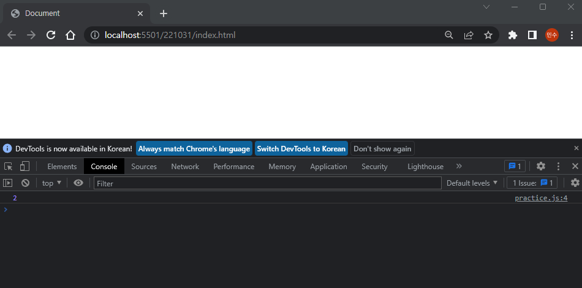
Task: Open the practice.js:4 source link
Action: 541,198
